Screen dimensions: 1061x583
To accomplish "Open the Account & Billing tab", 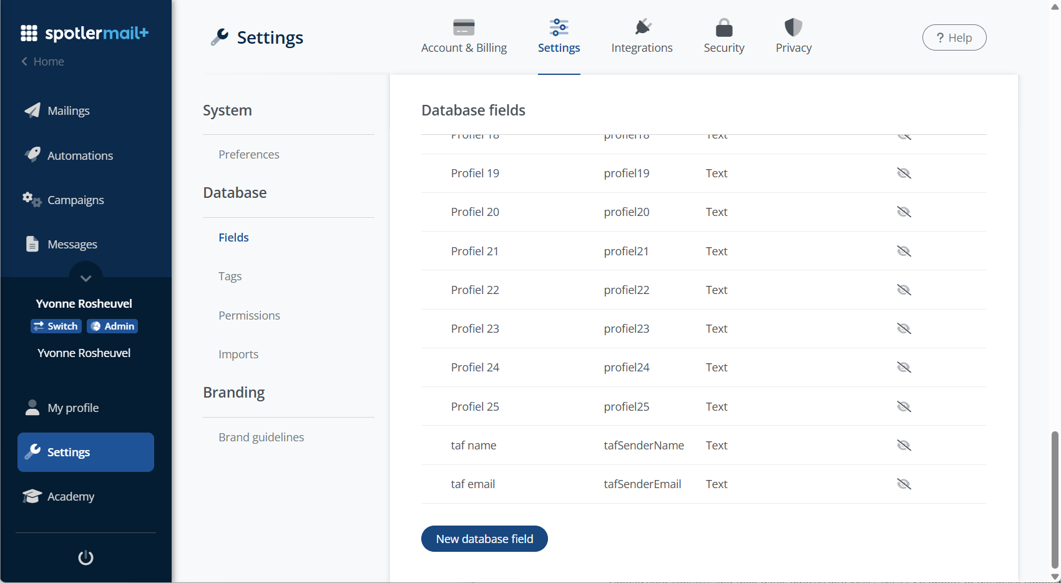I will point(464,37).
